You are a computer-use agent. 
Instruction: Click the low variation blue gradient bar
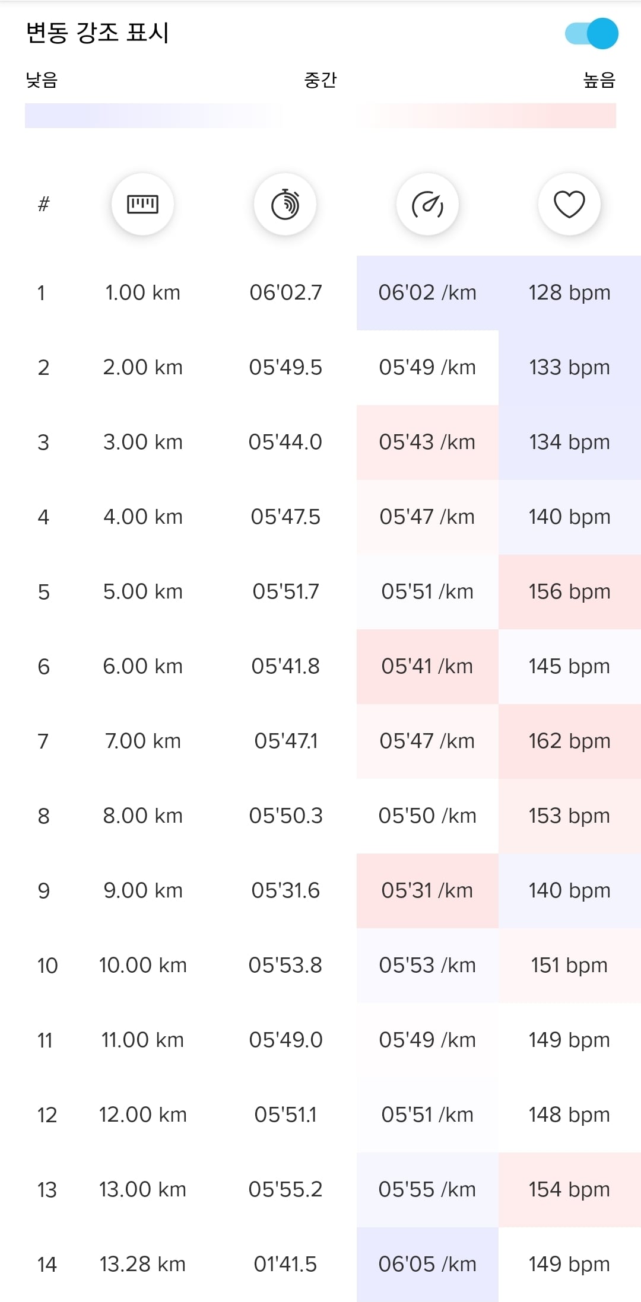(154, 116)
